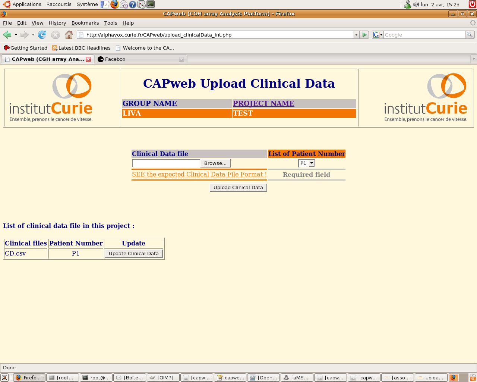Open the Back history dropdown arrow

coord(16,35)
